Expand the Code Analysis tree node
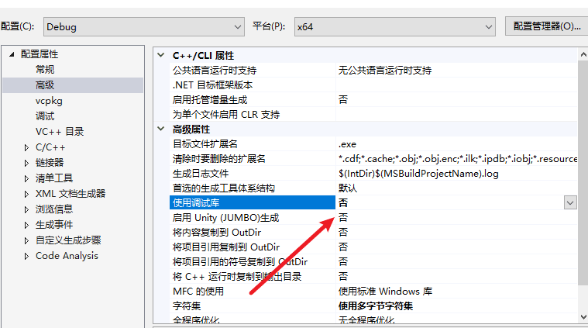Viewport: 588px width, 328px height. point(27,256)
